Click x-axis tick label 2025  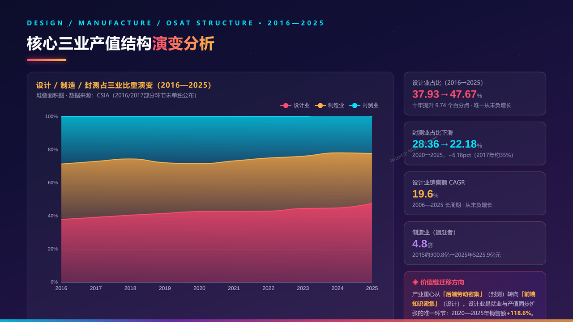tap(372, 288)
